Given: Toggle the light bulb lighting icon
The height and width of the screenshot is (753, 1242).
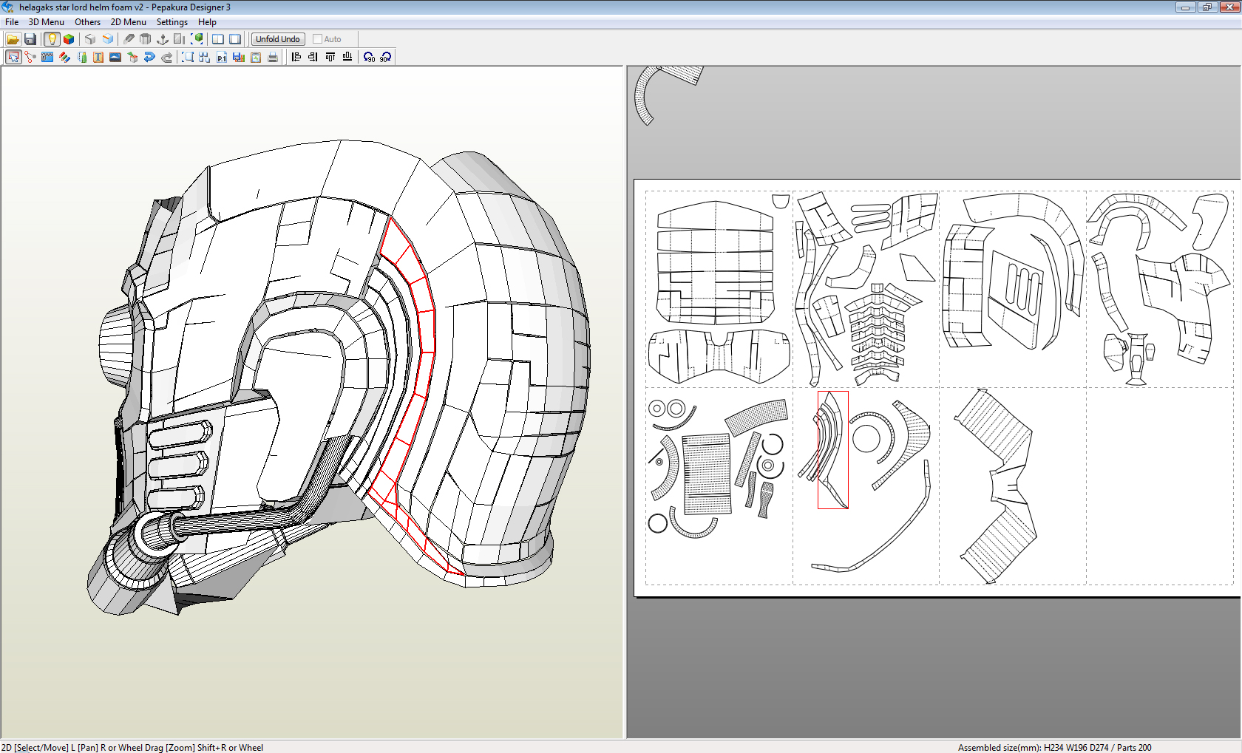Looking at the screenshot, I should point(52,39).
